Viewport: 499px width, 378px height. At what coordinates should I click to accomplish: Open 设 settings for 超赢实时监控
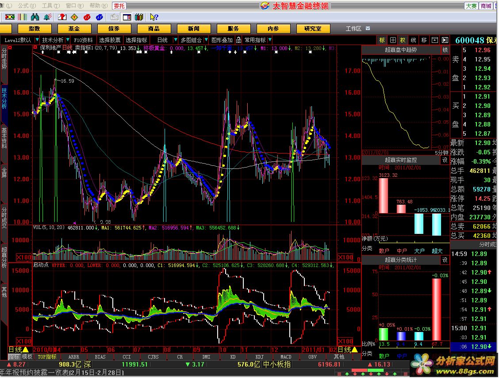coord(445,160)
